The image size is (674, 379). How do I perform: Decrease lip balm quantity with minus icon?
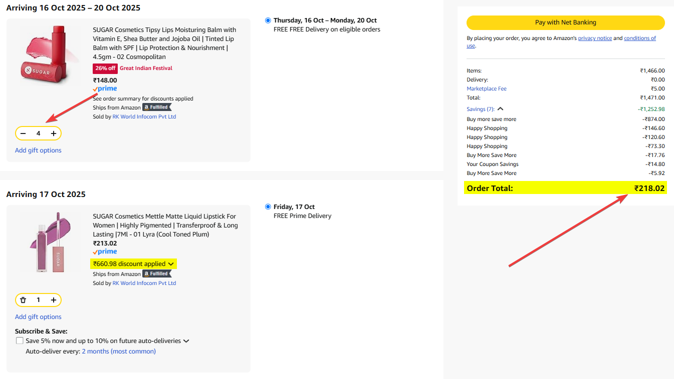[x=23, y=133]
